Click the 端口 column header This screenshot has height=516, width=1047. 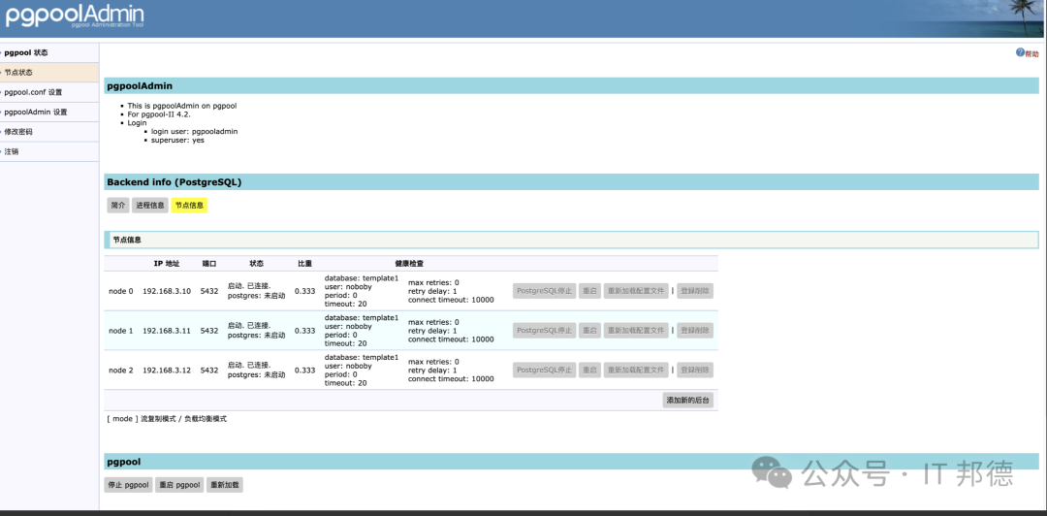(209, 264)
